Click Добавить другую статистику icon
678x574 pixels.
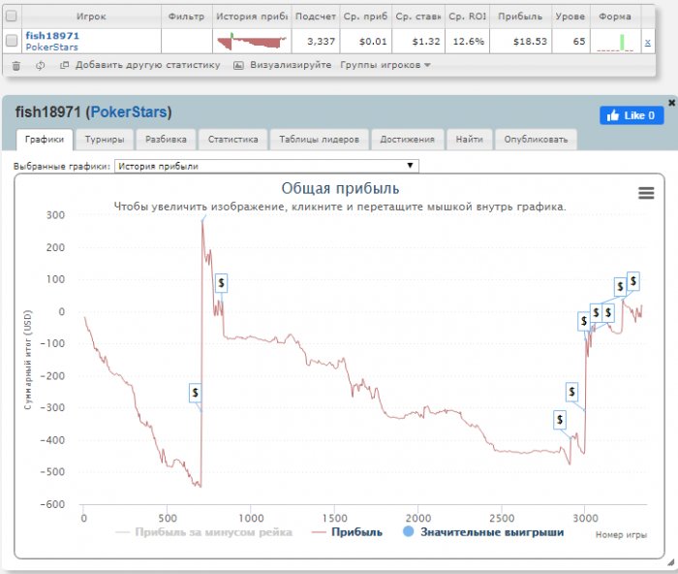65,65
